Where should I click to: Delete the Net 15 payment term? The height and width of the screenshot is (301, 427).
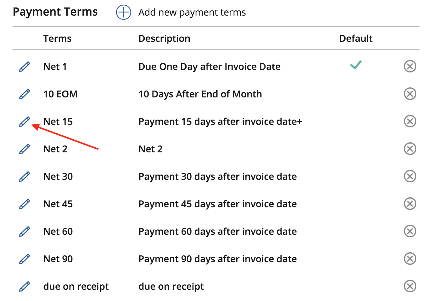pos(410,121)
